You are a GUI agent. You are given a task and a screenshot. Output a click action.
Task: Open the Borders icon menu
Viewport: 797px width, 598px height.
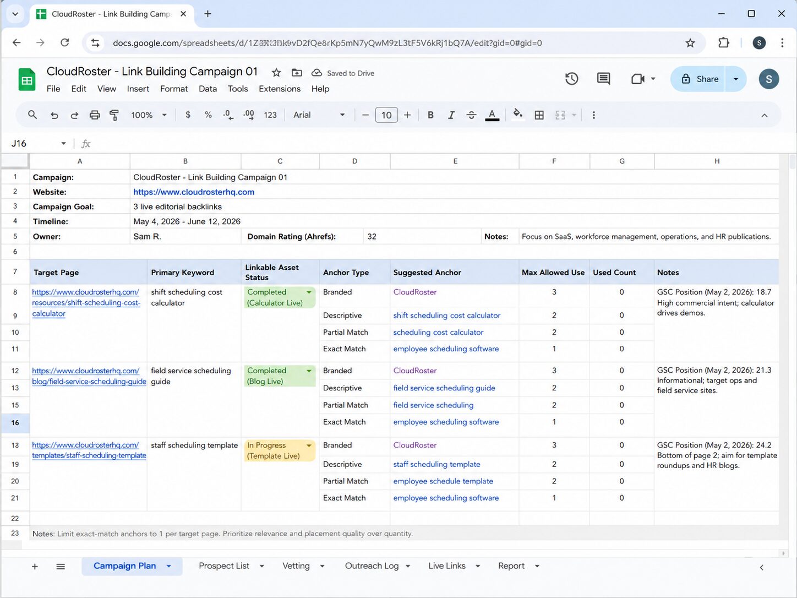[x=539, y=115]
